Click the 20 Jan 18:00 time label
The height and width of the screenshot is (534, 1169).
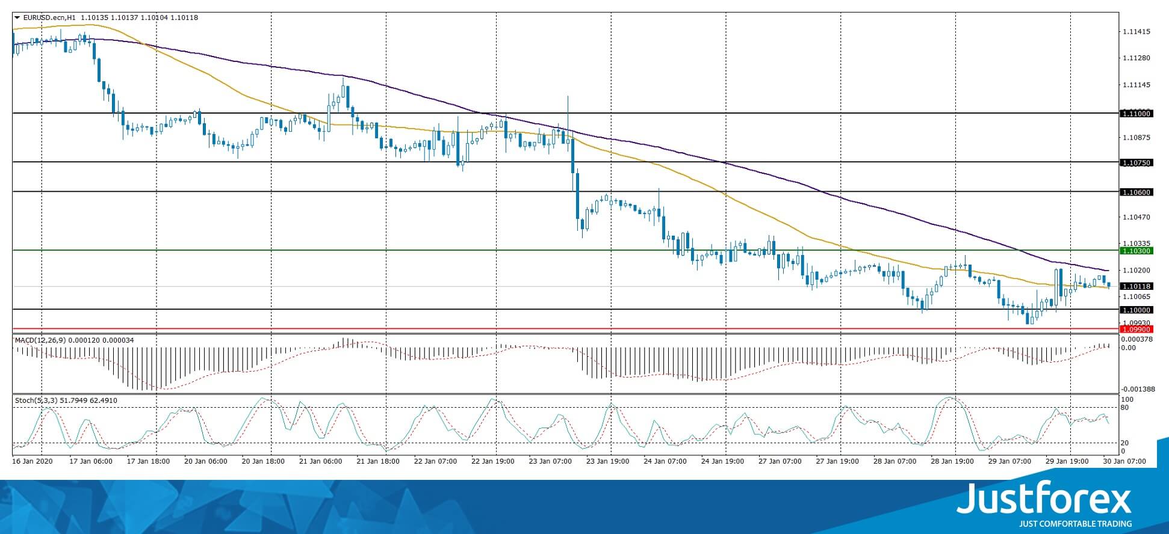263,461
